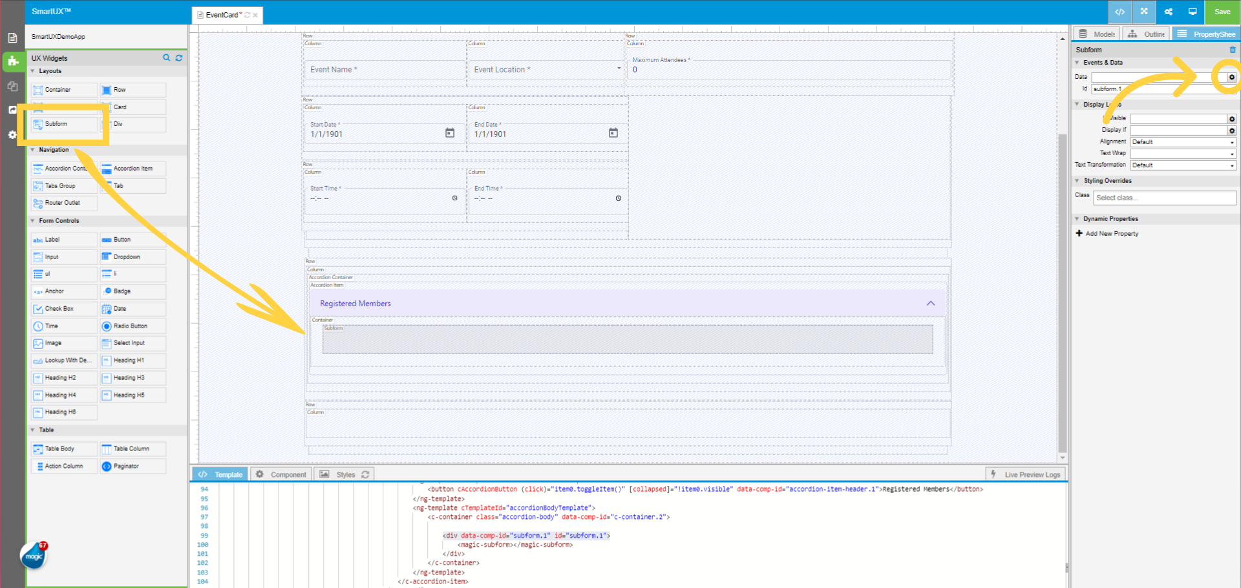Viewport: 1241px width, 588px height.
Task: Collapse the Registered Members accordion
Action: tap(931, 303)
